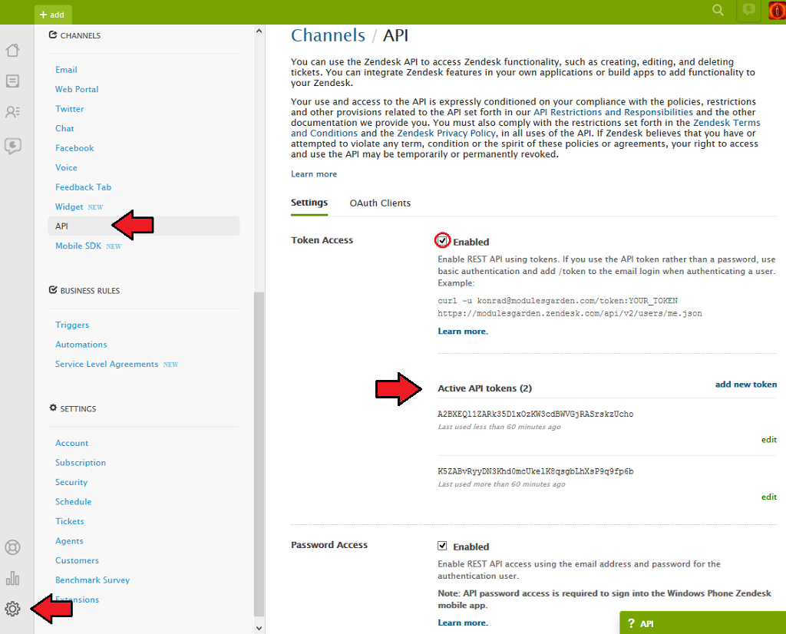The image size is (786, 634).
Task: Click add new token link
Action: click(x=746, y=385)
